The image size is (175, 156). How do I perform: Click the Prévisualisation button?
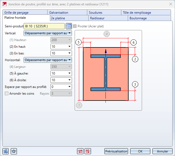pyautogui.click(x=116, y=151)
